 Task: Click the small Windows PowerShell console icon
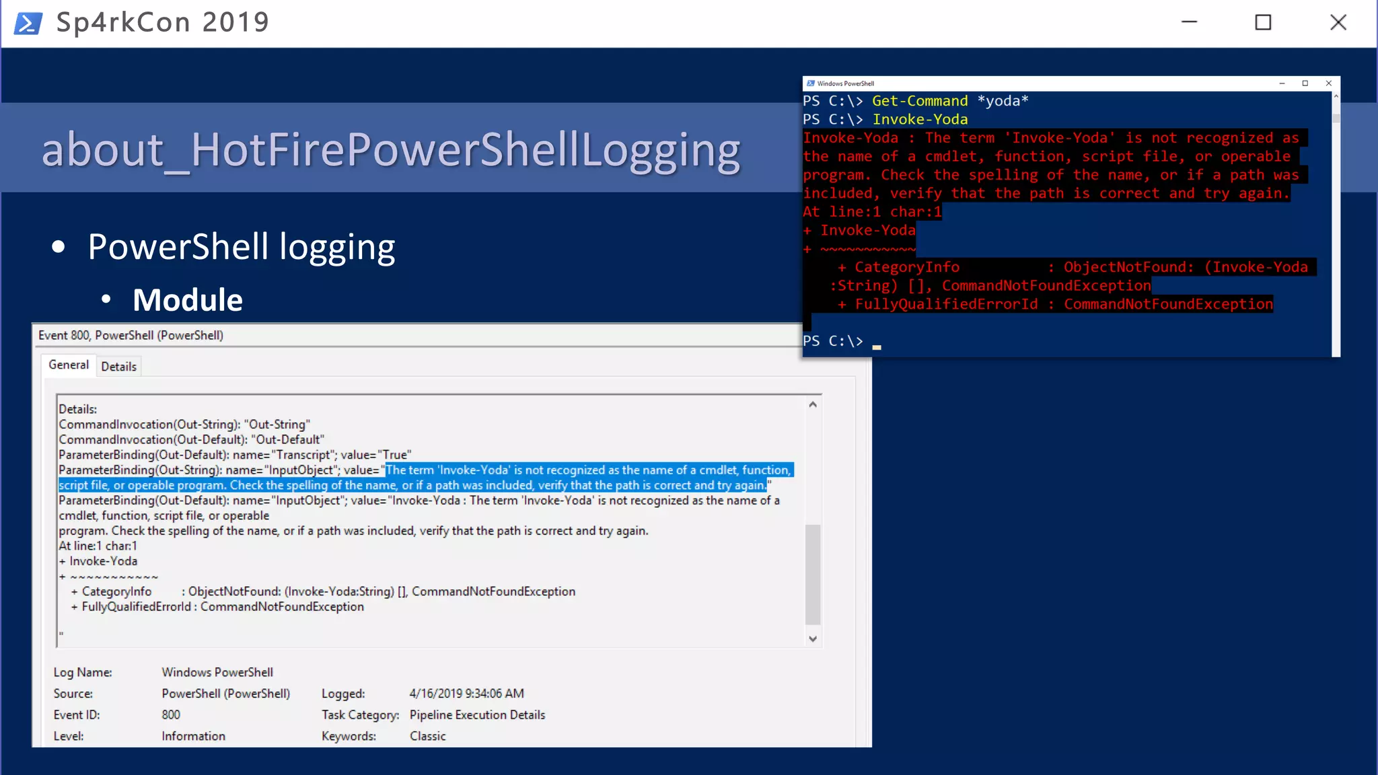(x=810, y=83)
